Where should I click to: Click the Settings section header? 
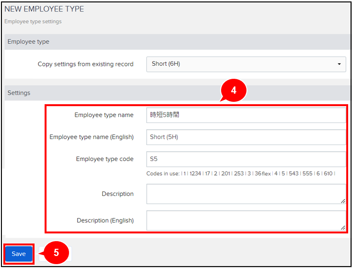pos(19,93)
